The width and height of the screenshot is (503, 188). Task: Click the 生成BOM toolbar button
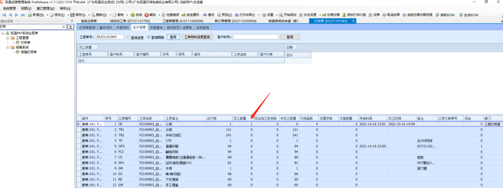click(469, 15)
